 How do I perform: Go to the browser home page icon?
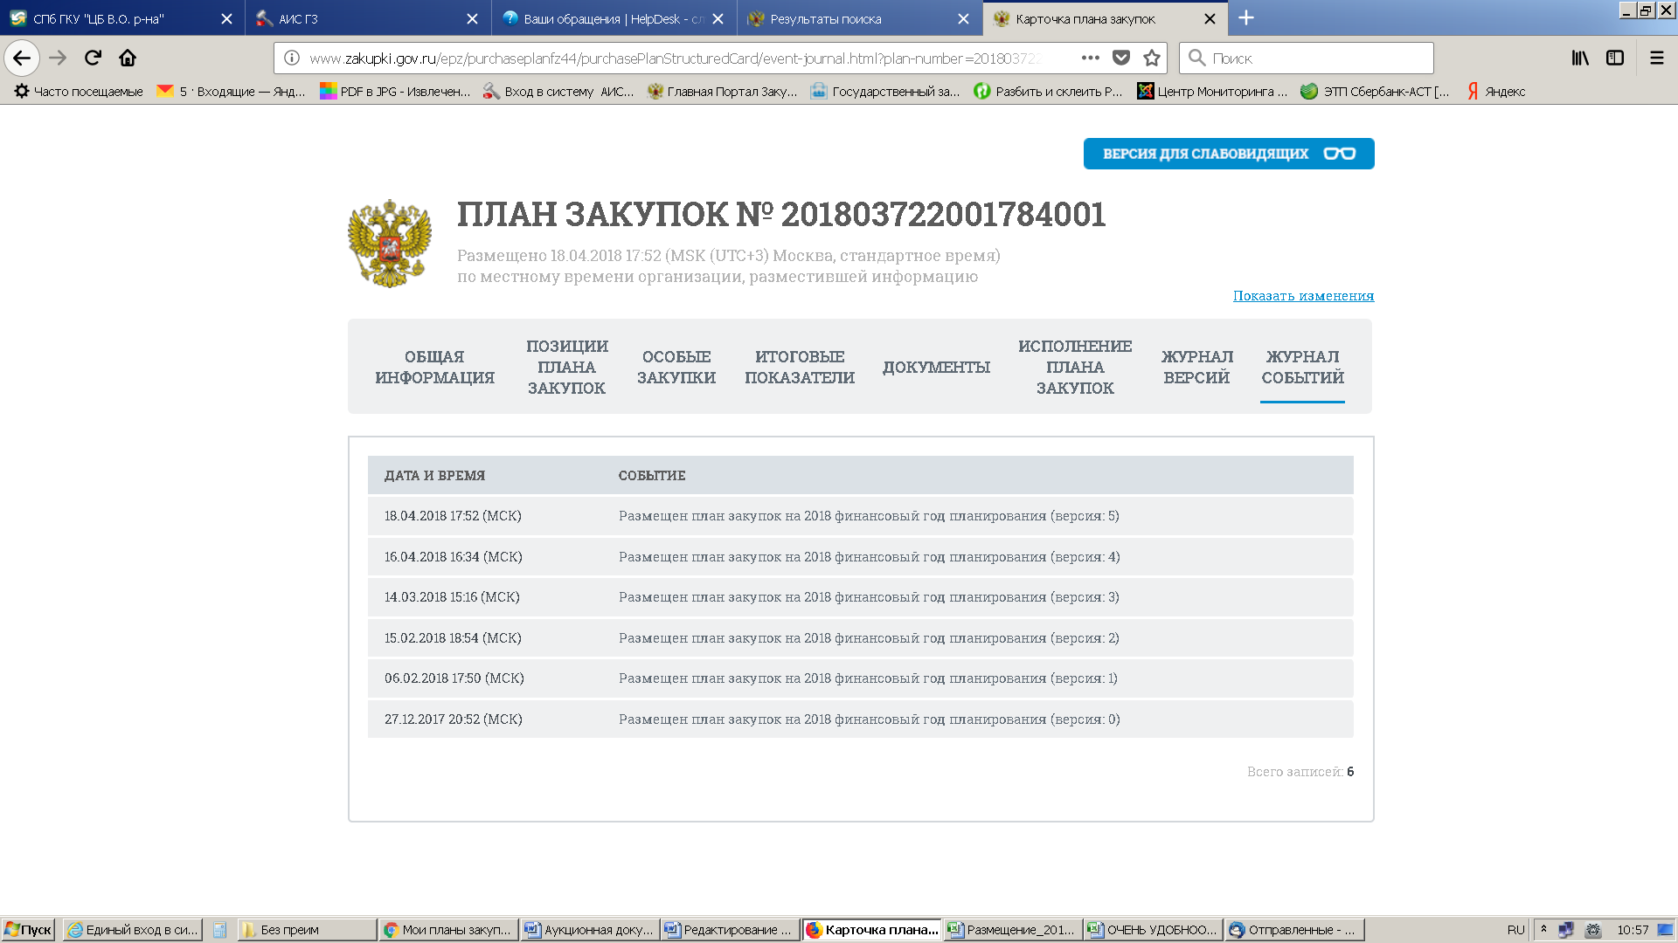point(128,59)
